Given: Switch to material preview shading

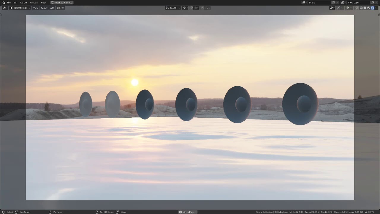Looking at the screenshot, I should click(369, 8).
